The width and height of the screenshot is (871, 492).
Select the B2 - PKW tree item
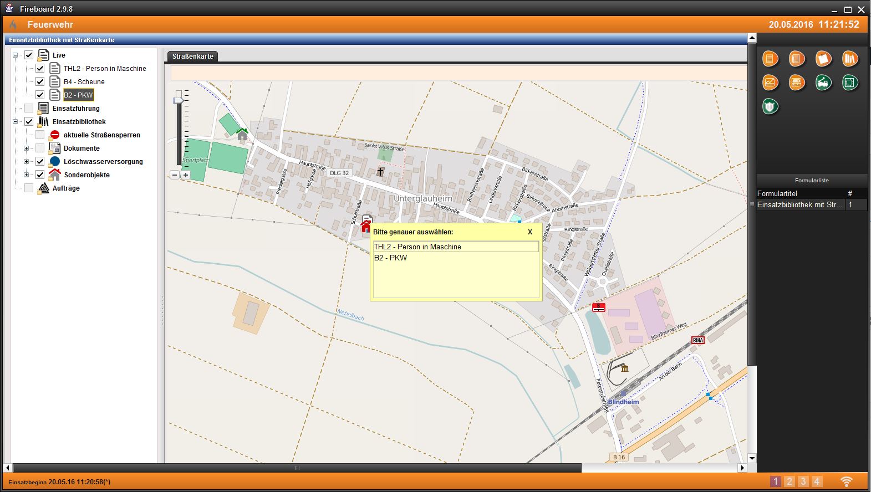click(x=78, y=95)
